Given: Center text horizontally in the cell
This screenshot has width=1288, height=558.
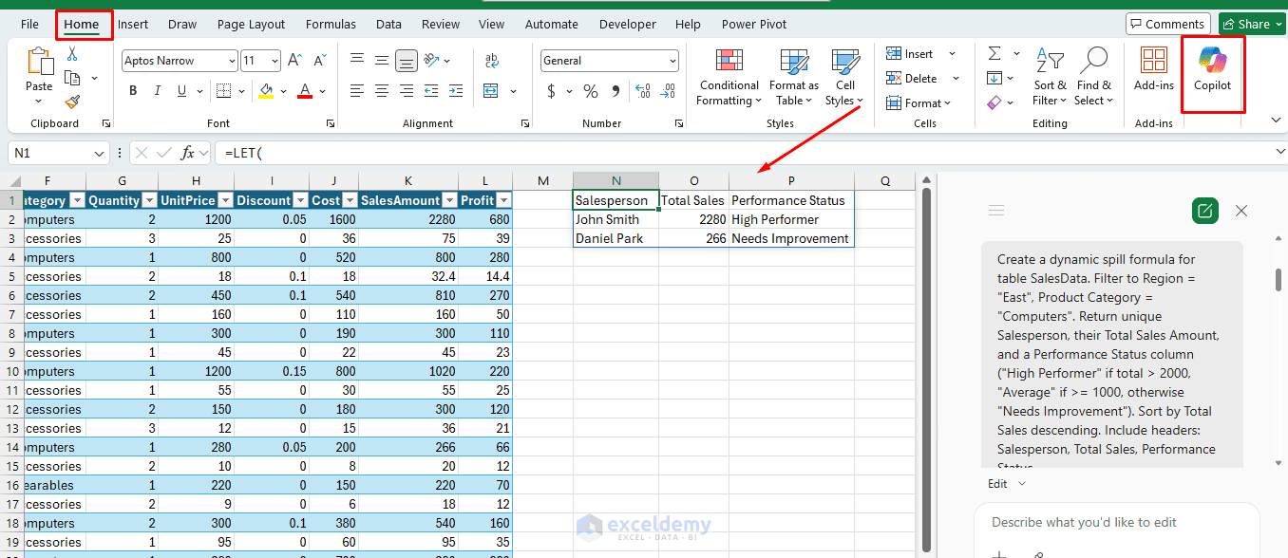Looking at the screenshot, I should (382, 91).
